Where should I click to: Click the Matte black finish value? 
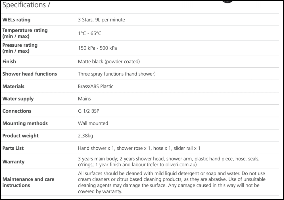click(109, 61)
